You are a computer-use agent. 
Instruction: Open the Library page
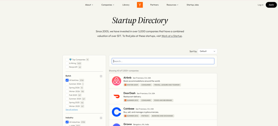[126, 5]
